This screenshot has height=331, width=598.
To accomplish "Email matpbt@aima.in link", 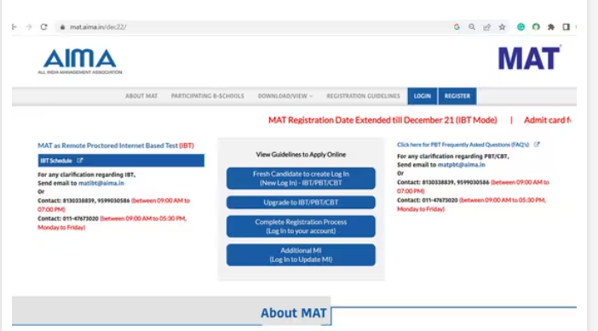I will pos(461,165).
